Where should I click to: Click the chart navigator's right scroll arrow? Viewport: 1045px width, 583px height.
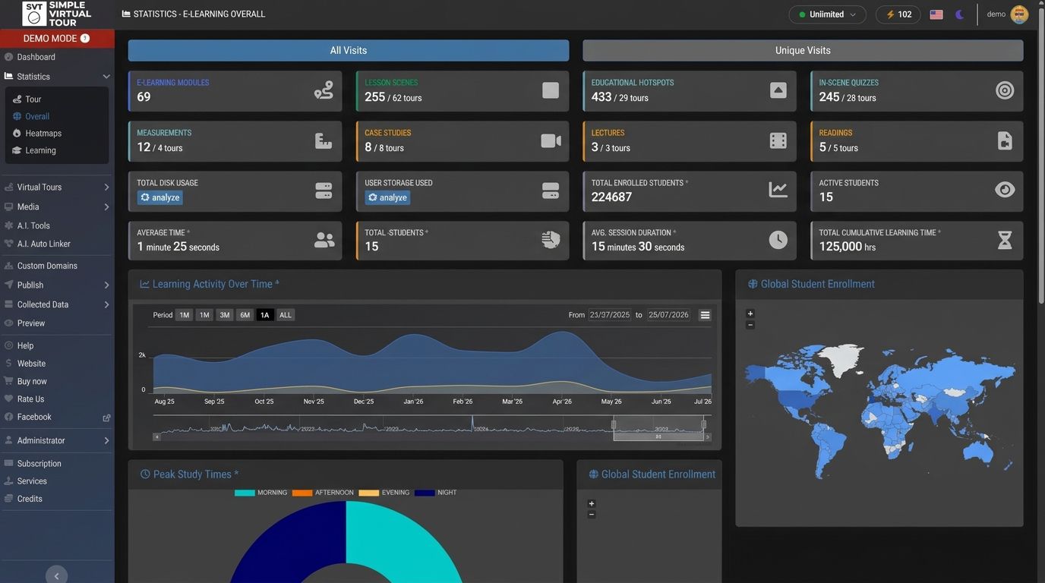coord(708,437)
